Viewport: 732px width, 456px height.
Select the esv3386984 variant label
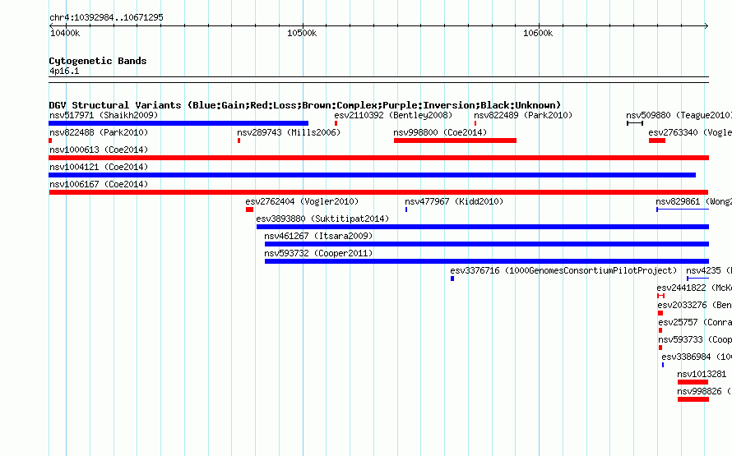[697, 357]
